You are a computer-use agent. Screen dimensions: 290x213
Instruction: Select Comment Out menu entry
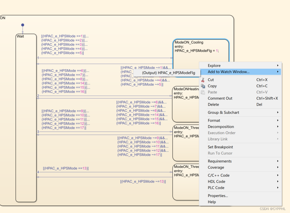click(240, 98)
